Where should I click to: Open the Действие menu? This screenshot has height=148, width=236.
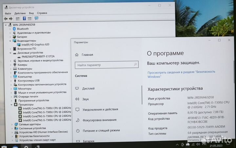pos(20,13)
